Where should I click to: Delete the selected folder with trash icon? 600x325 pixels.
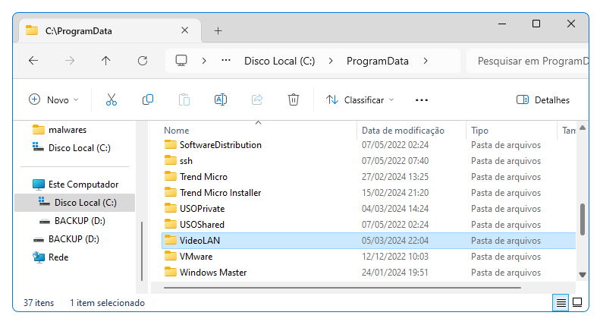click(x=294, y=99)
